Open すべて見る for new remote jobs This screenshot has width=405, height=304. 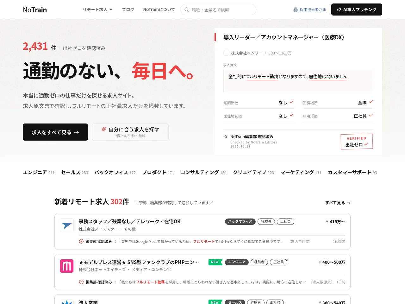338,203
